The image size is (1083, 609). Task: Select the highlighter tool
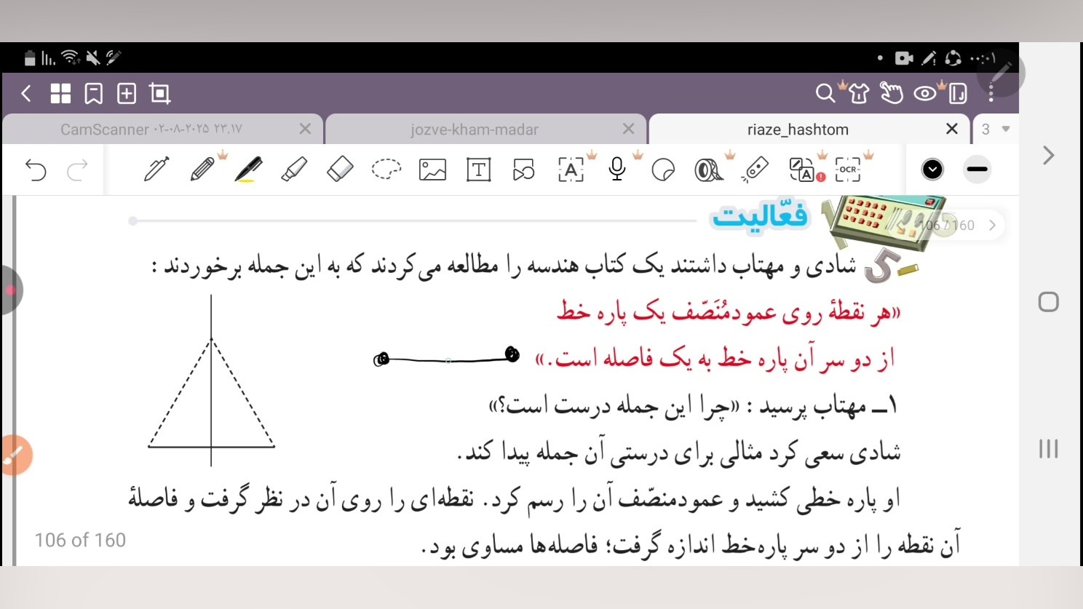294,170
